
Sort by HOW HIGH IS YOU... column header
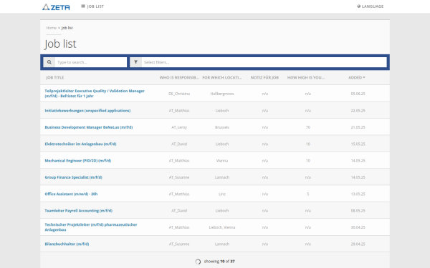point(306,78)
